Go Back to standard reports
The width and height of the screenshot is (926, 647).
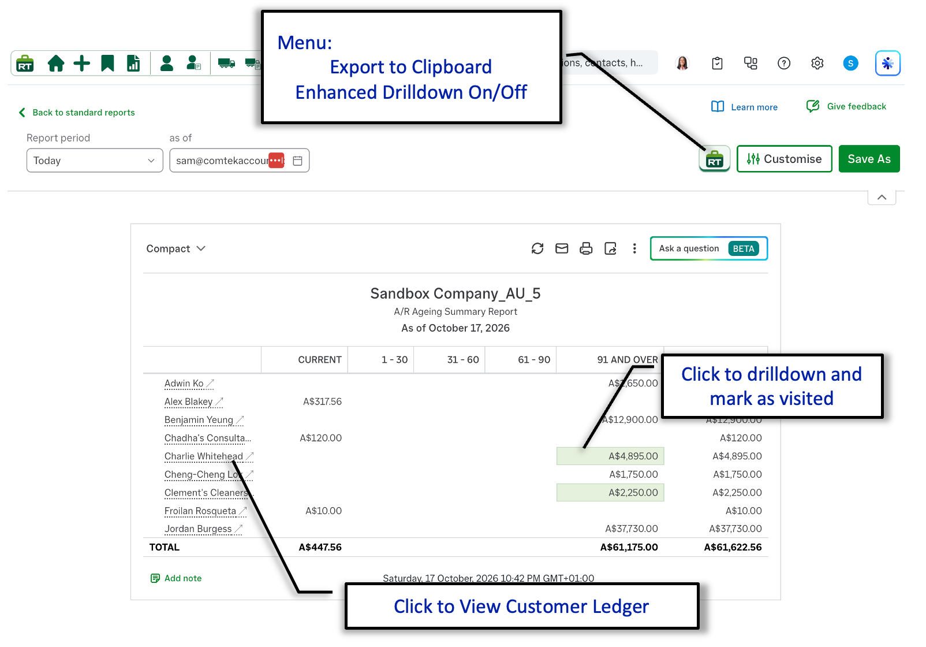coord(77,113)
